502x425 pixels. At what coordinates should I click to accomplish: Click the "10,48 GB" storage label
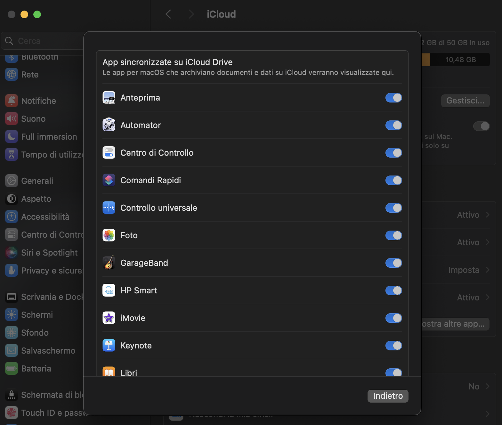pyautogui.click(x=460, y=60)
